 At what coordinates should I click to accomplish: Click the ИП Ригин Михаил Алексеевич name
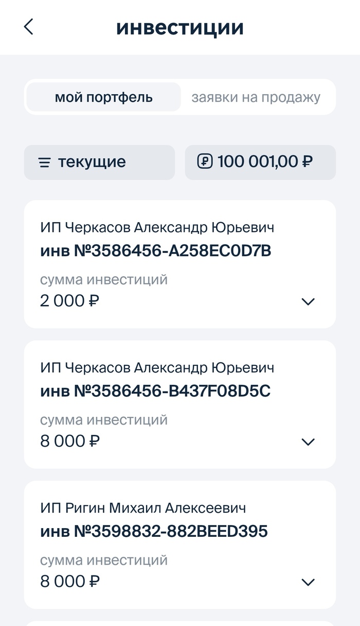(x=143, y=508)
